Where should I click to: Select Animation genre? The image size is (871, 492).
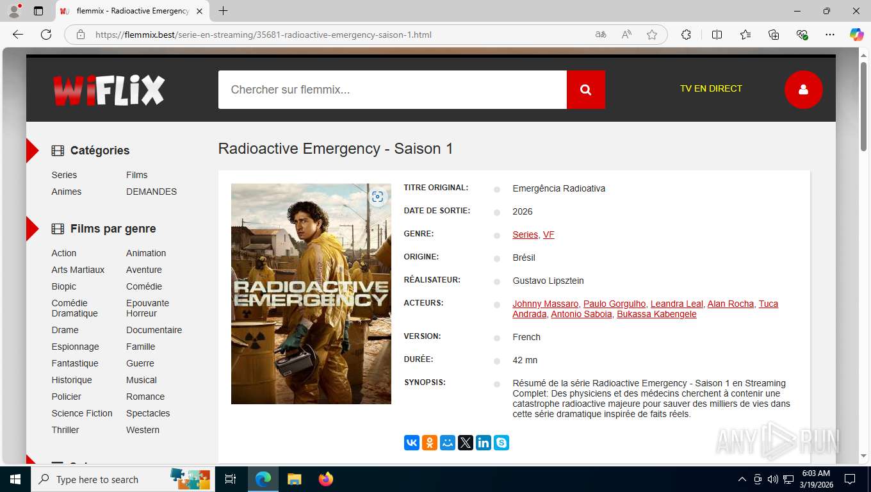coord(146,253)
